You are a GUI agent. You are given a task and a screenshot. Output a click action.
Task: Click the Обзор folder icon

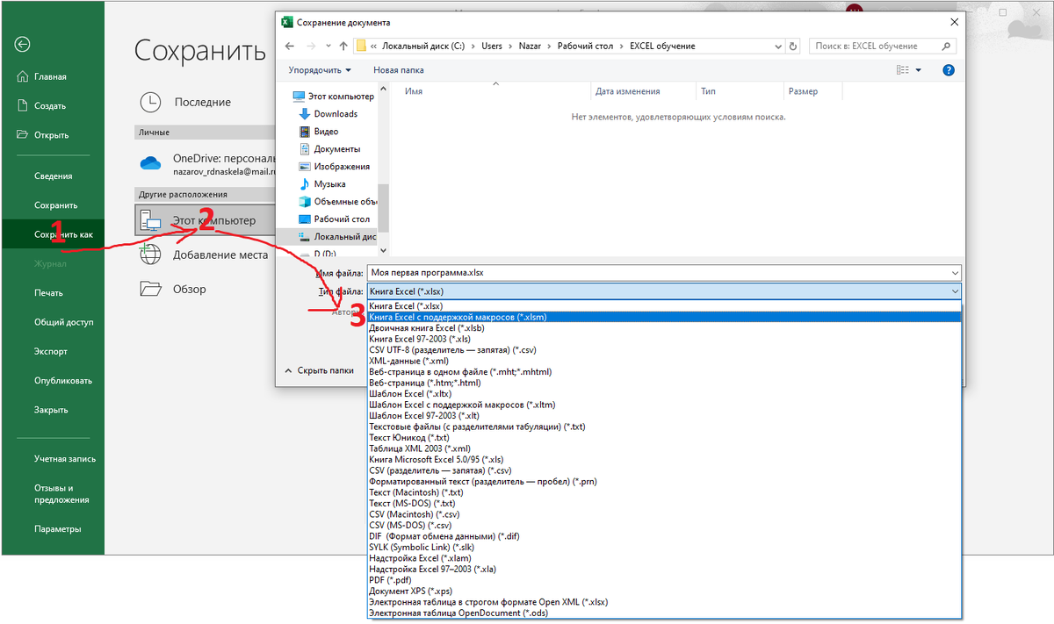151,289
